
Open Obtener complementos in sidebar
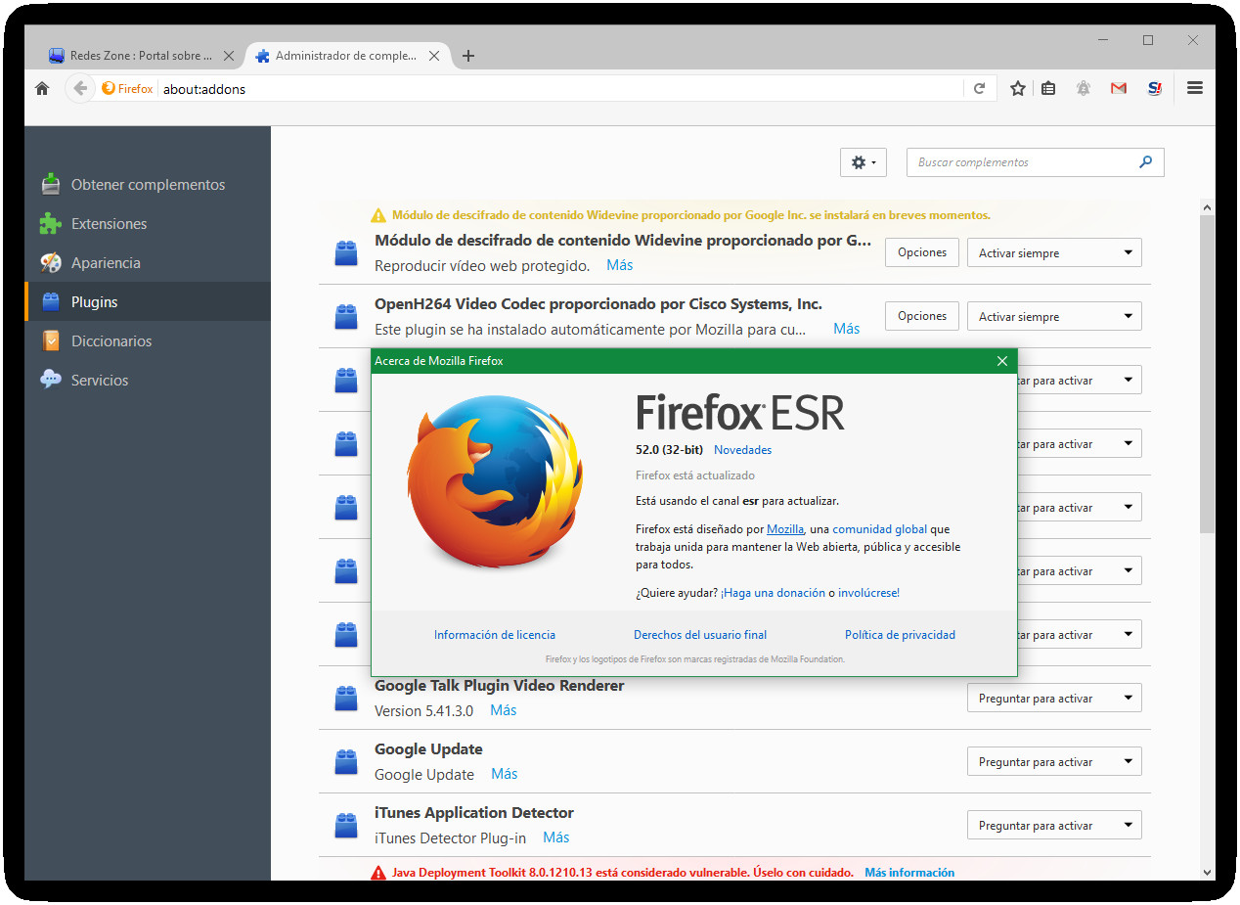coord(148,184)
